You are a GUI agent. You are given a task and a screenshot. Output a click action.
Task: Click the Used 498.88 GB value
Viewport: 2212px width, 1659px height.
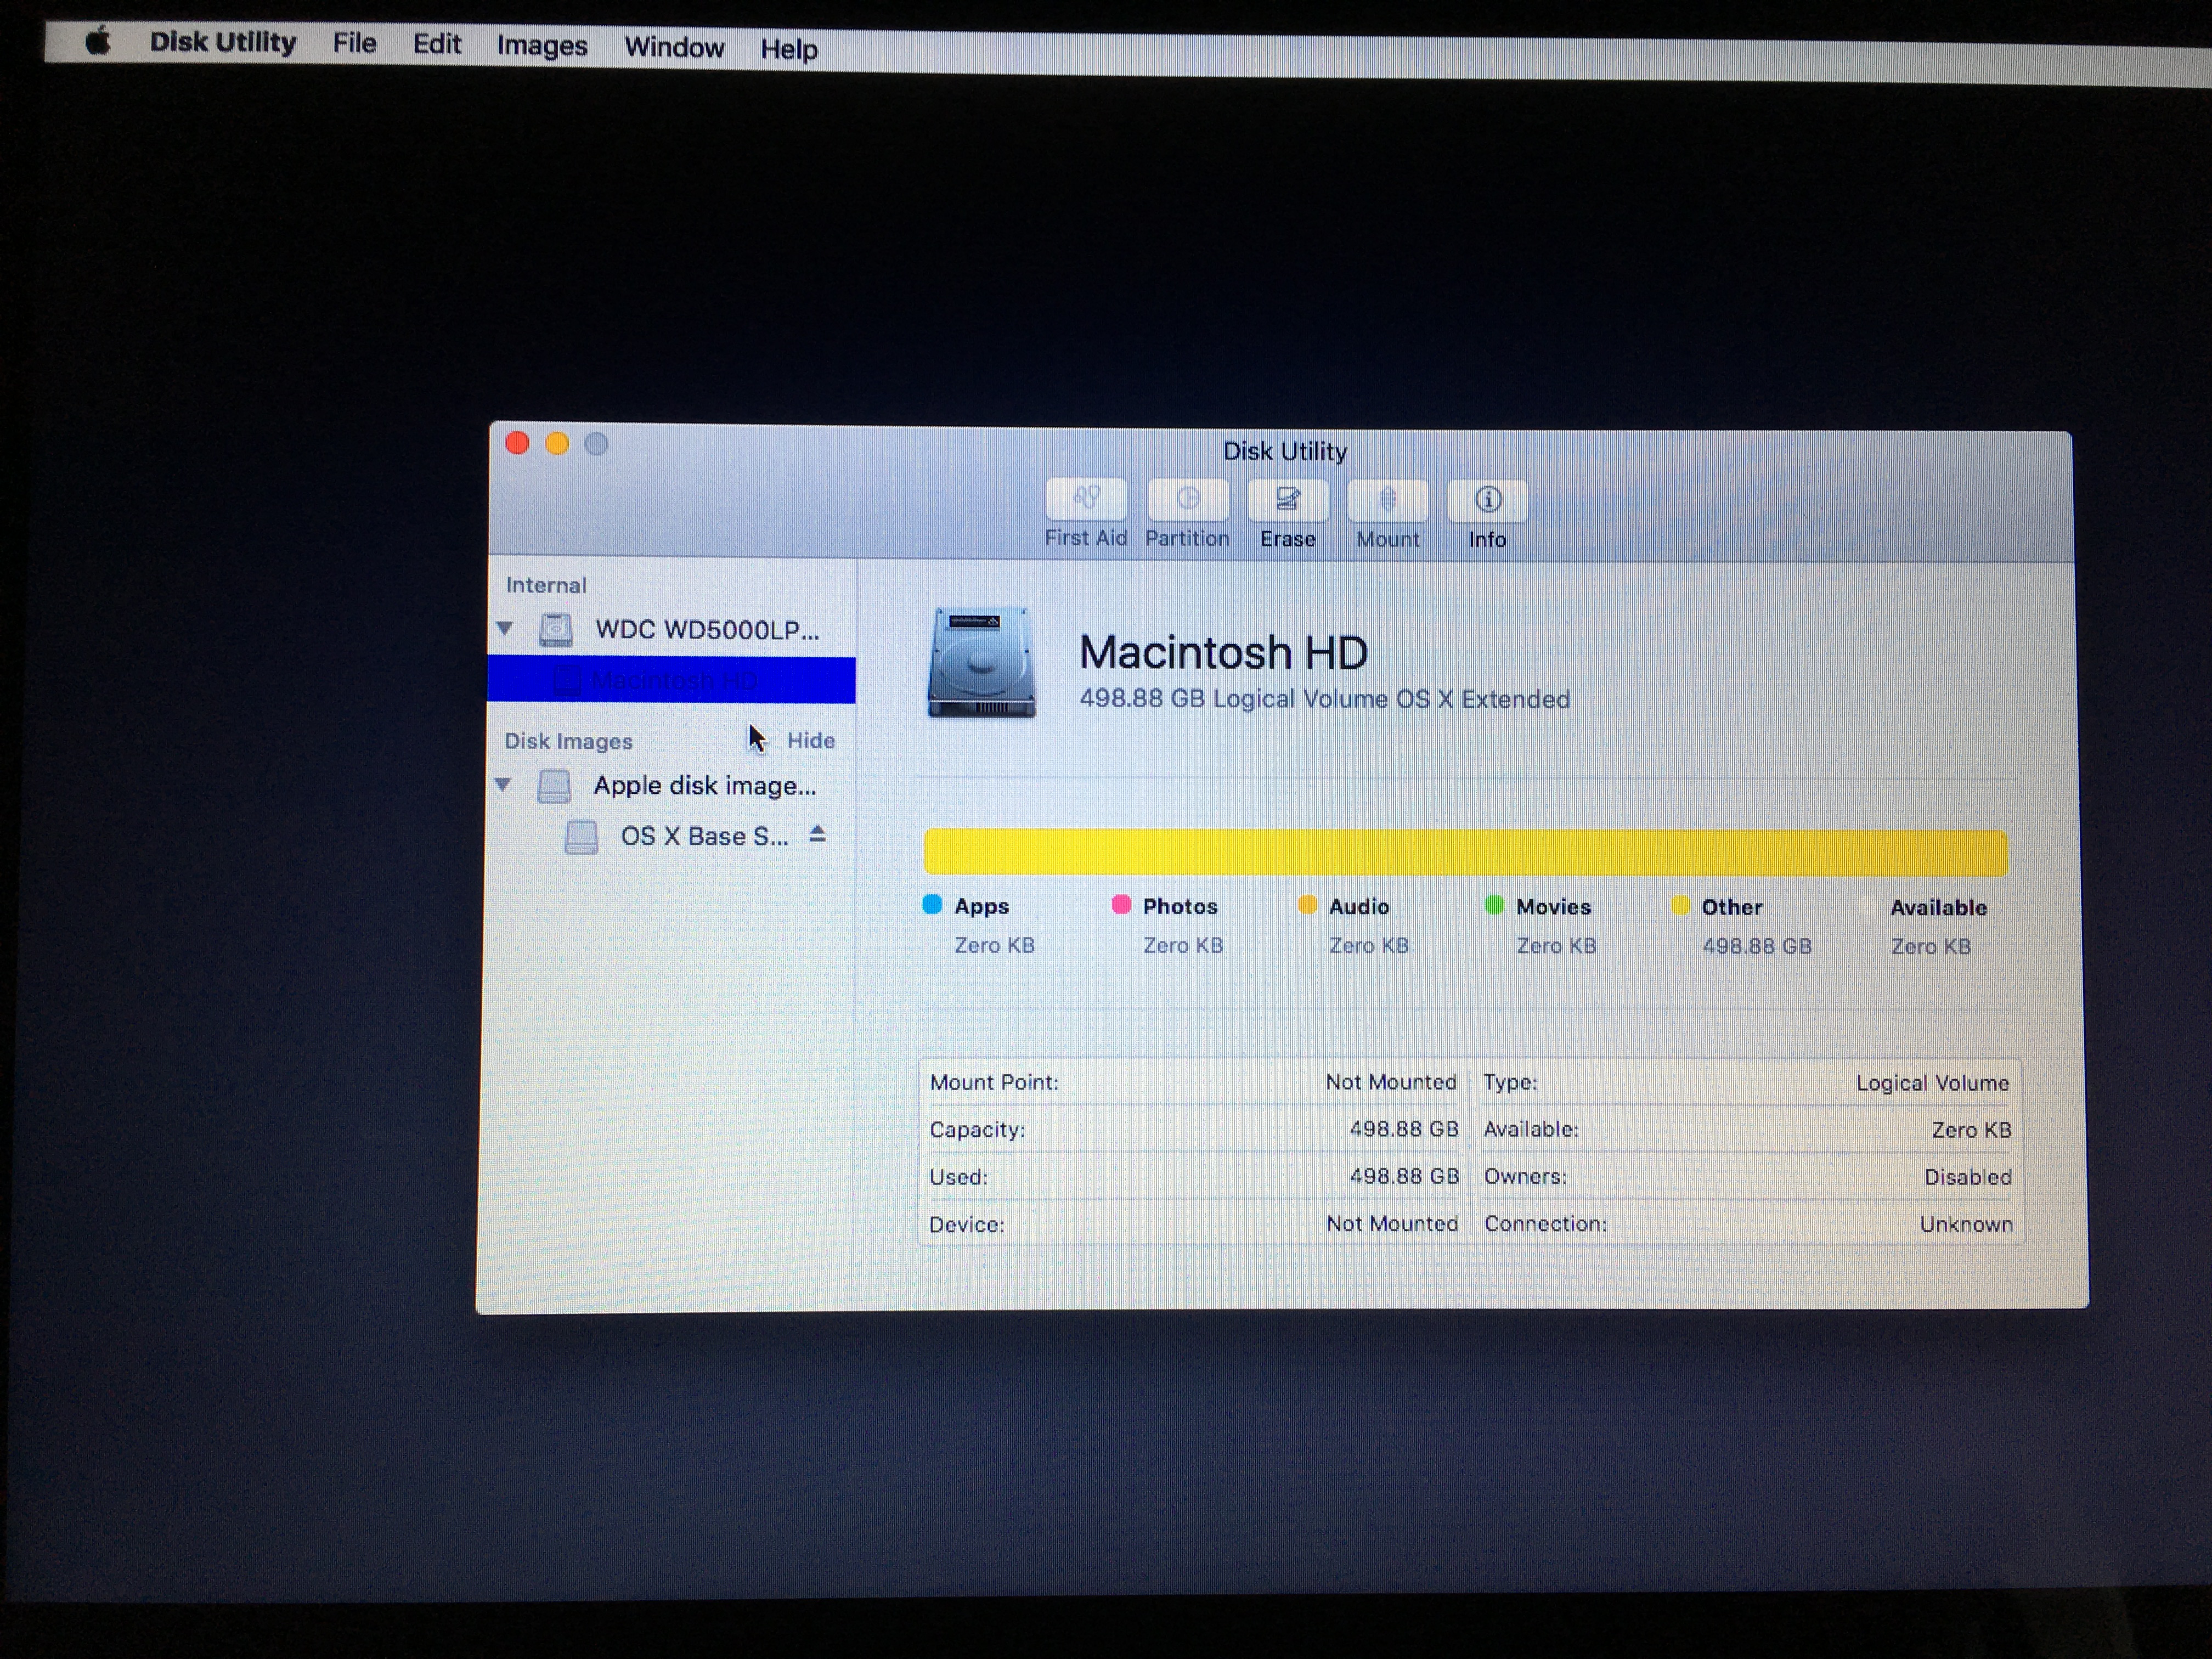pos(1404,1176)
